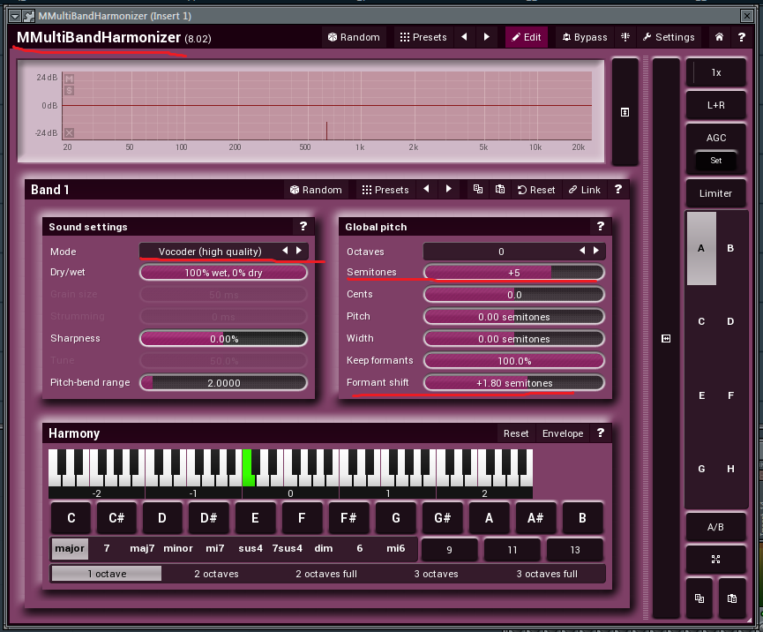This screenshot has width=763, height=632.
Task: Increase Octaves with right arrow
Action: 596,251
